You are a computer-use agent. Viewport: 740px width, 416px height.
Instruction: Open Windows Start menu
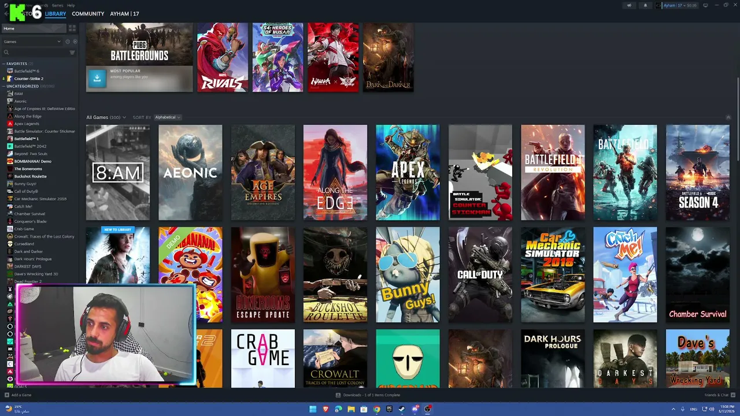pos(313,409)
